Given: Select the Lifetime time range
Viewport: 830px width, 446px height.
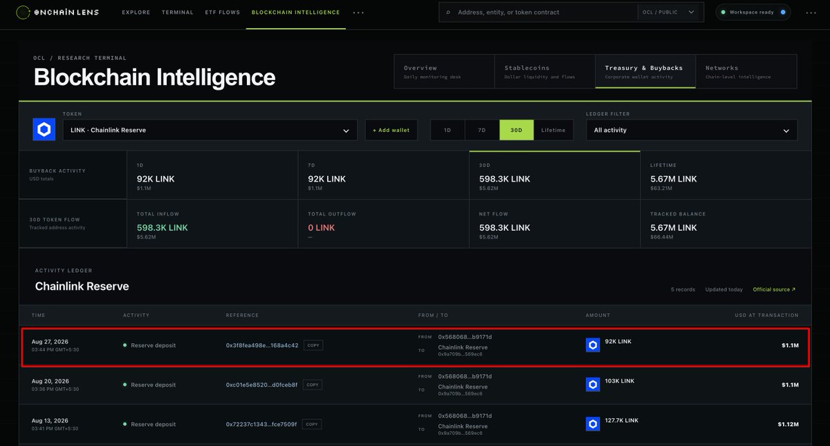Looking at the screenshot, I should tap(553, 130).
